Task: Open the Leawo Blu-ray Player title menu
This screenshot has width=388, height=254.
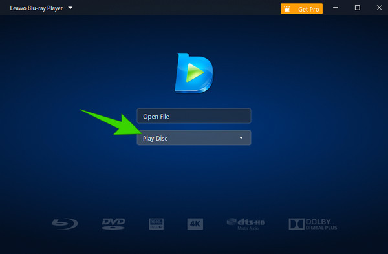Action: pyautogui.click(x=36, y=8)
